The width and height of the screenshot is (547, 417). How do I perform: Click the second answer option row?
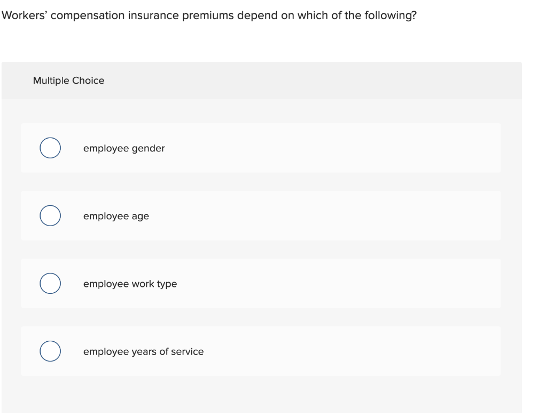(x=261, y=215)
